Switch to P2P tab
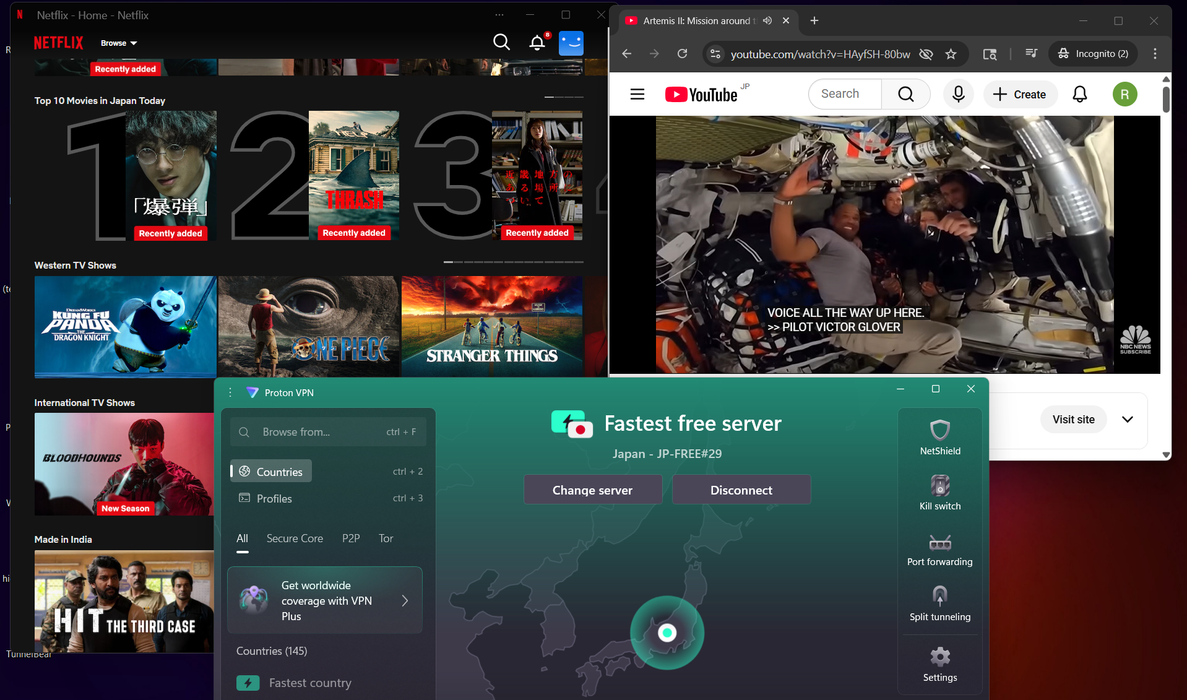The image size is (1187, 700). tap(351, 538)
